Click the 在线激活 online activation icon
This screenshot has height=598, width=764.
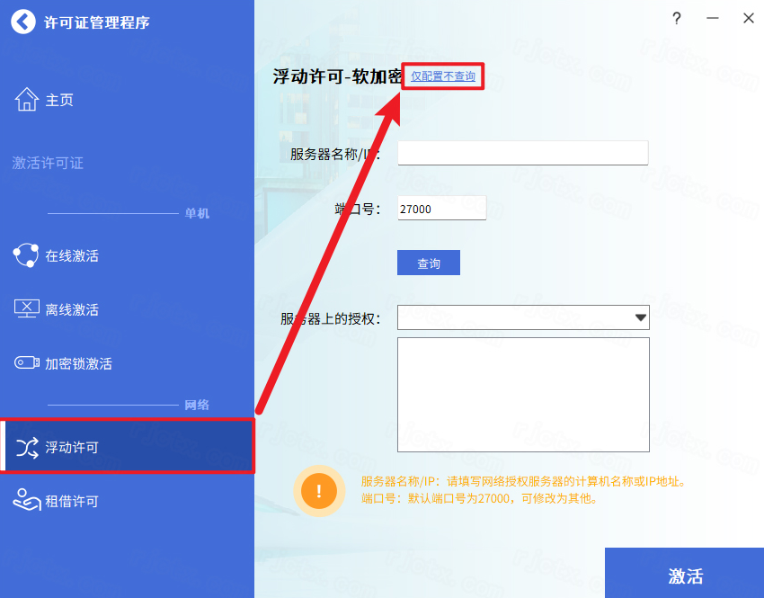tap(26, 255)
